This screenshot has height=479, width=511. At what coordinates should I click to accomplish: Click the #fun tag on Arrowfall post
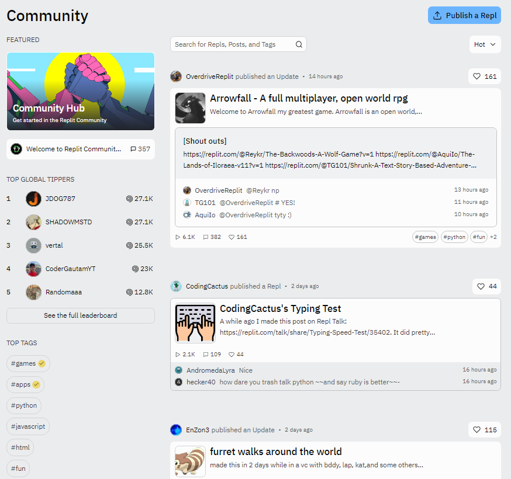tap(479, 237)
